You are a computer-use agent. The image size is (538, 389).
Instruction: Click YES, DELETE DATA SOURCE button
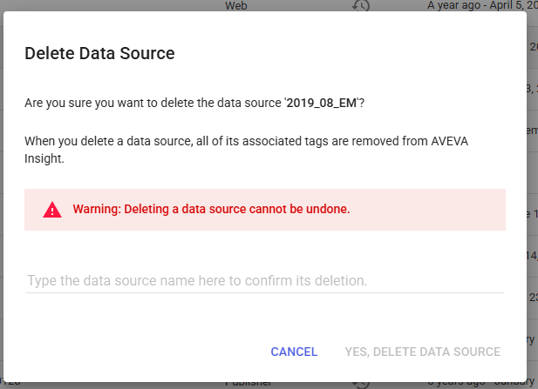click(x=422, y=352)
